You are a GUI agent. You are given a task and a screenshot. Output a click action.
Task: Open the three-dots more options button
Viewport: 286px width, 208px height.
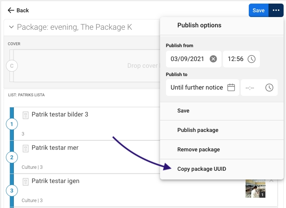(276, 10)
